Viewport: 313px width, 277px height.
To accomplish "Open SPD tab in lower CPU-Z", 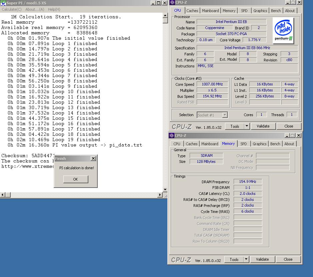I will [244, 144].
